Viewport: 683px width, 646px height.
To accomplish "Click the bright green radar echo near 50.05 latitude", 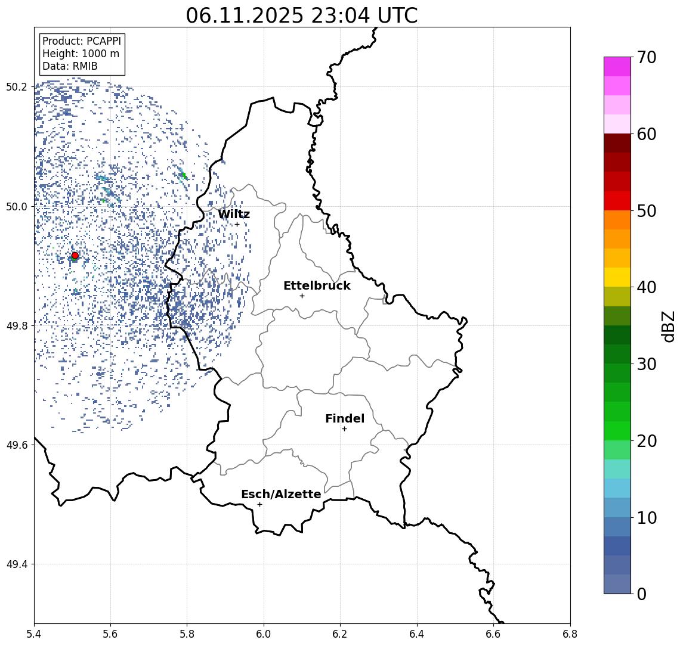I will pyautogui.click(x=184, y=175).
